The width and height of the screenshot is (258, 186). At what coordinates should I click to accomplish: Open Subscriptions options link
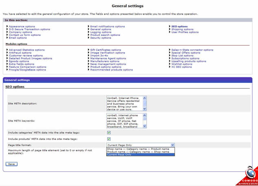click(186, 58)
